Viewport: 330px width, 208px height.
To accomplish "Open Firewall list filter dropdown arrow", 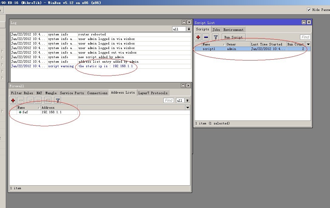I will pyautogui.click(x=187, y=100).
